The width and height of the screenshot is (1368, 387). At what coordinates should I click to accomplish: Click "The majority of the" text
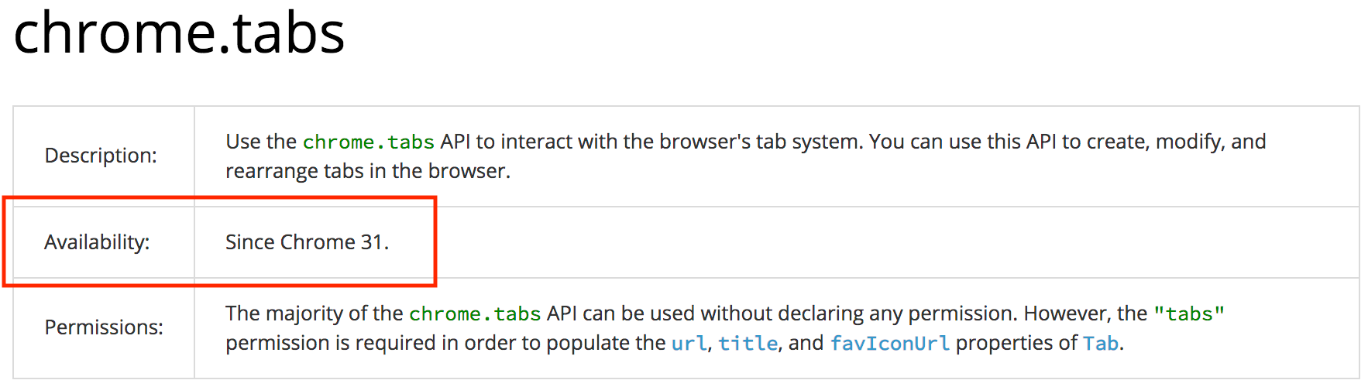pyautogui.click(x=314, y=313)
